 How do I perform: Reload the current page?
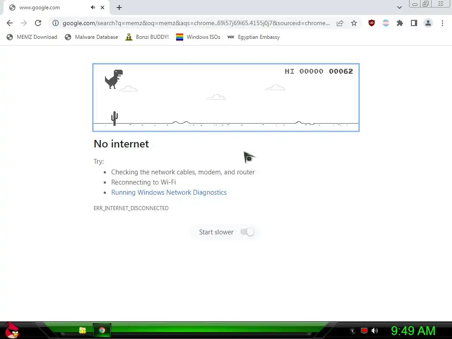(x=38, y=23)
